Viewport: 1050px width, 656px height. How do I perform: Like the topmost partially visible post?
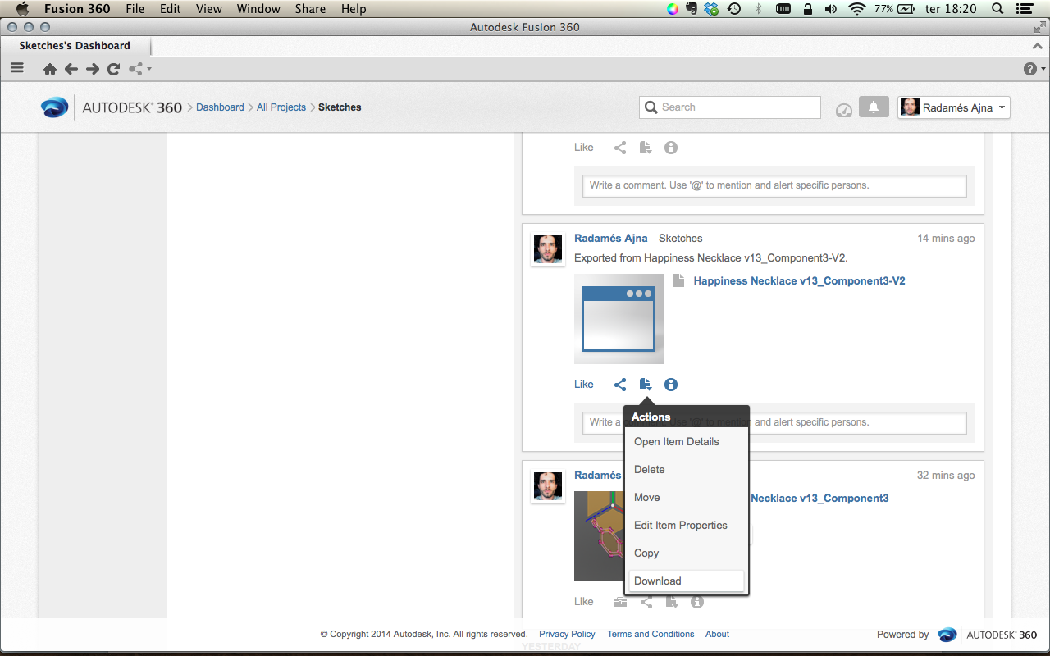tap(584, 148)
